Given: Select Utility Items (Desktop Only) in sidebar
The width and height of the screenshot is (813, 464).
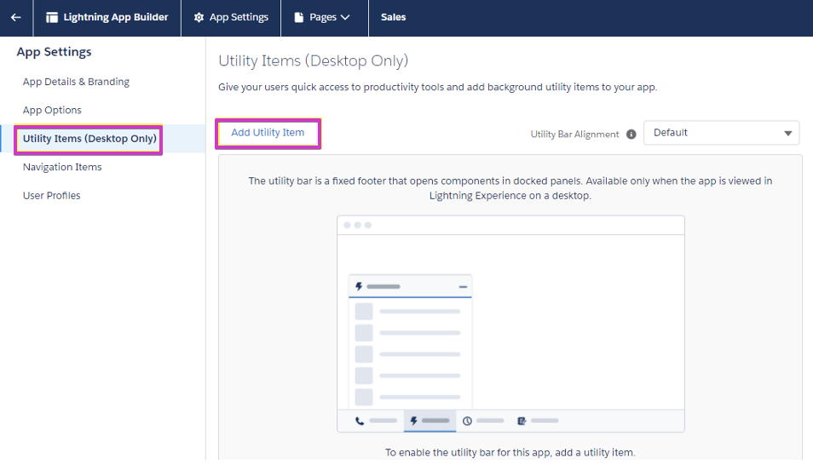Looking at the screenshot, I should click(89, 138).
